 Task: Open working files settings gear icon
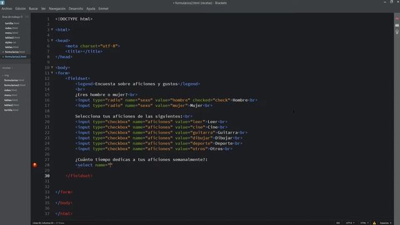coord(21,17)
